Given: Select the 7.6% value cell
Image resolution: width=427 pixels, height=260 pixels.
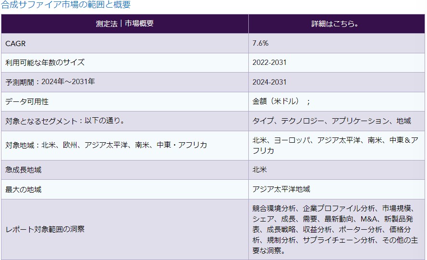Looking at the screenshot, I should [337, 43].
